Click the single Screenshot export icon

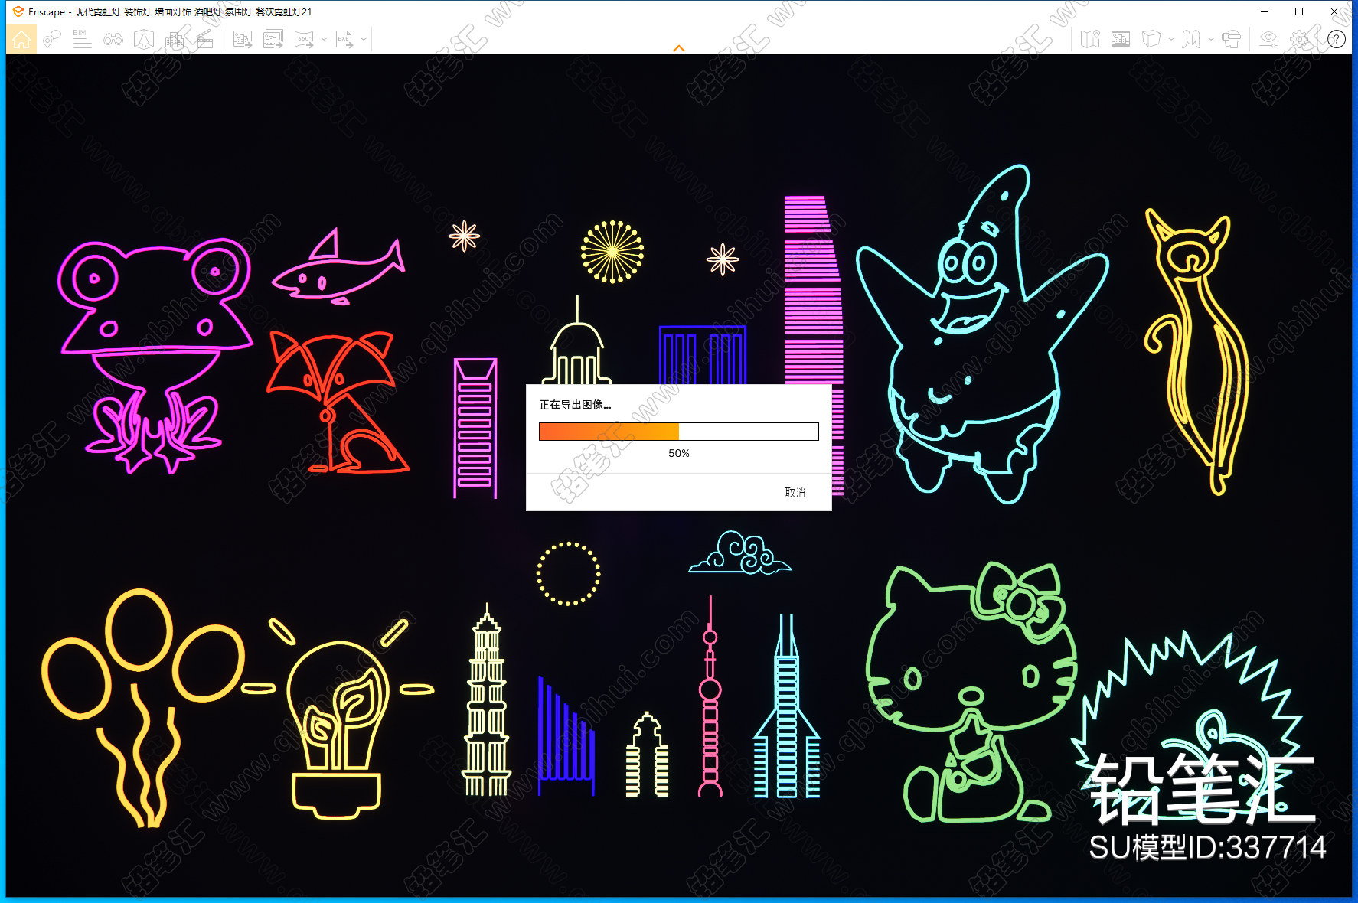coord(243,39)
